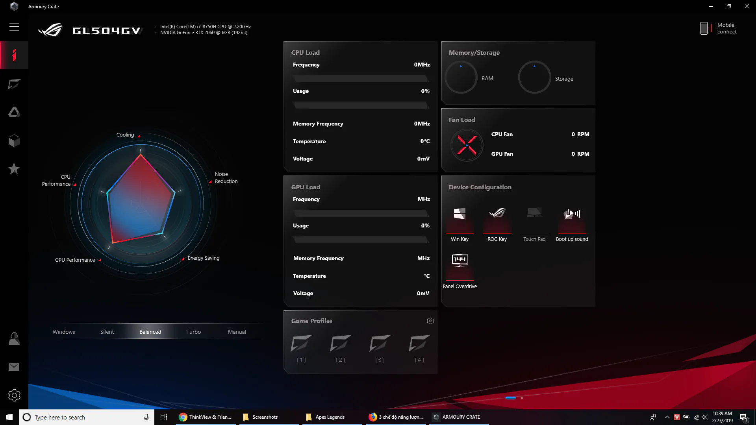Screen dimensions: 756x425
Task: Click the Cooling radar label
Action: [x=125, y=135]
